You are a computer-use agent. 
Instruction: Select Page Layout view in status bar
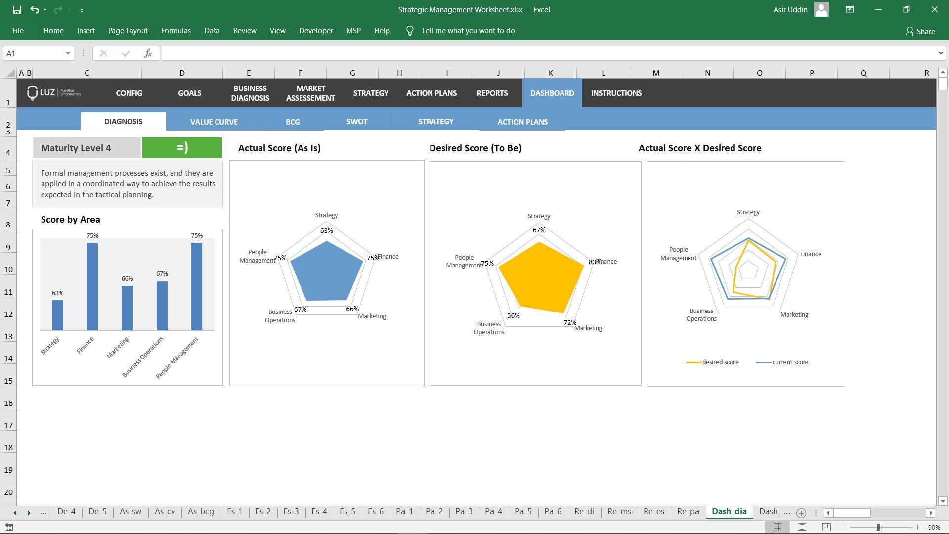pos(801,527)
